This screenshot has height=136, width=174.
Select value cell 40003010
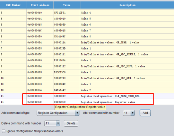coord(67,19)
